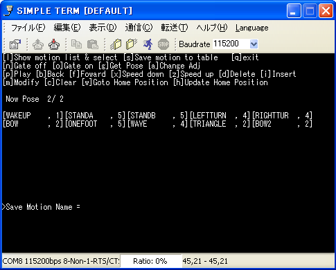Click the Ratio: 0% progress box

click(151, 261)
